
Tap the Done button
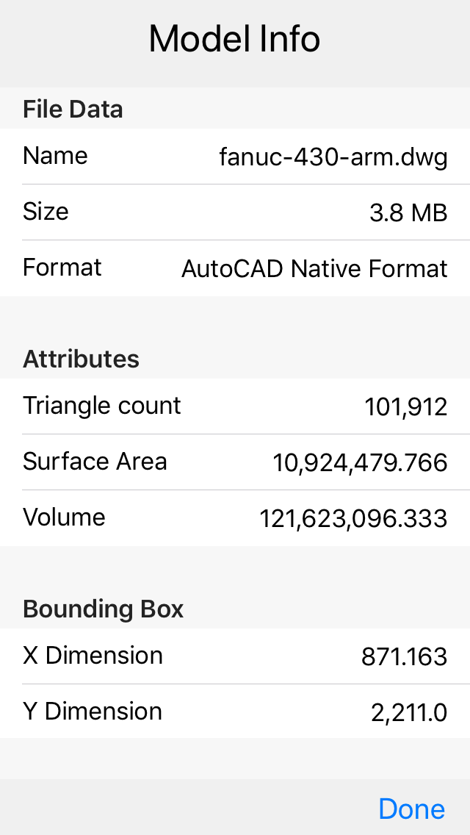(412, 809)
